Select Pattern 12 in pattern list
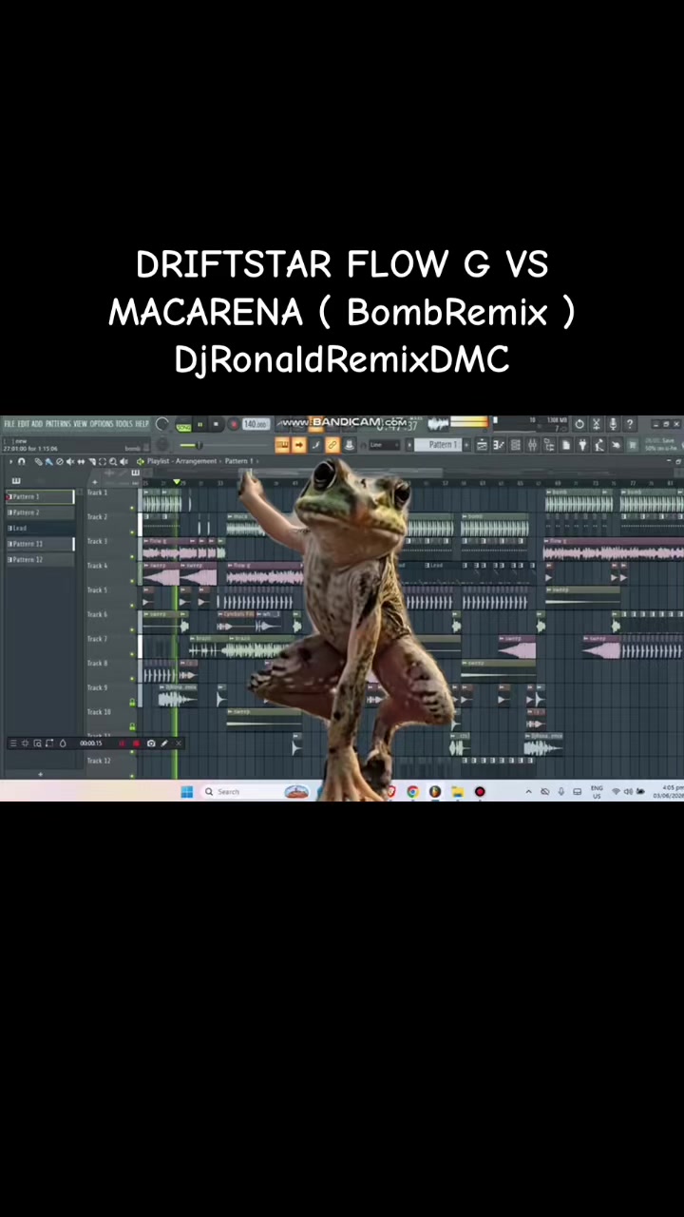 [40, 559]
